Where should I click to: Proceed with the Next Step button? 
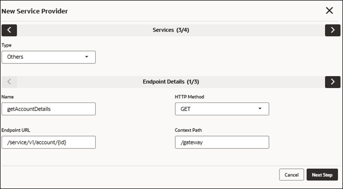[x=322, y=174]
